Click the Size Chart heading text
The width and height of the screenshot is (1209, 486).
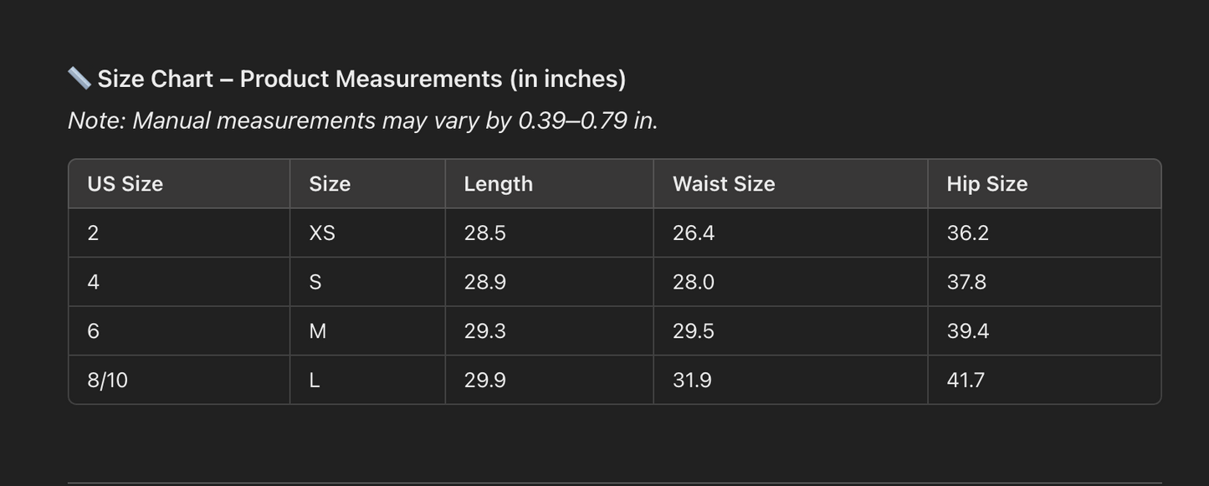coord(361,79)
